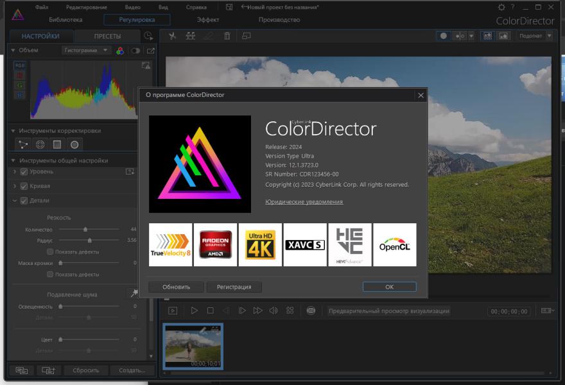565x385 pixels.
Task: Click the four-squares grid icon in playback bar
Action: tap(290, 311)
